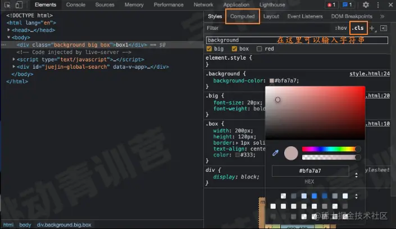
Task: Click the div.background.big.box breadcrumb
Action: click(x=64, y=224)
